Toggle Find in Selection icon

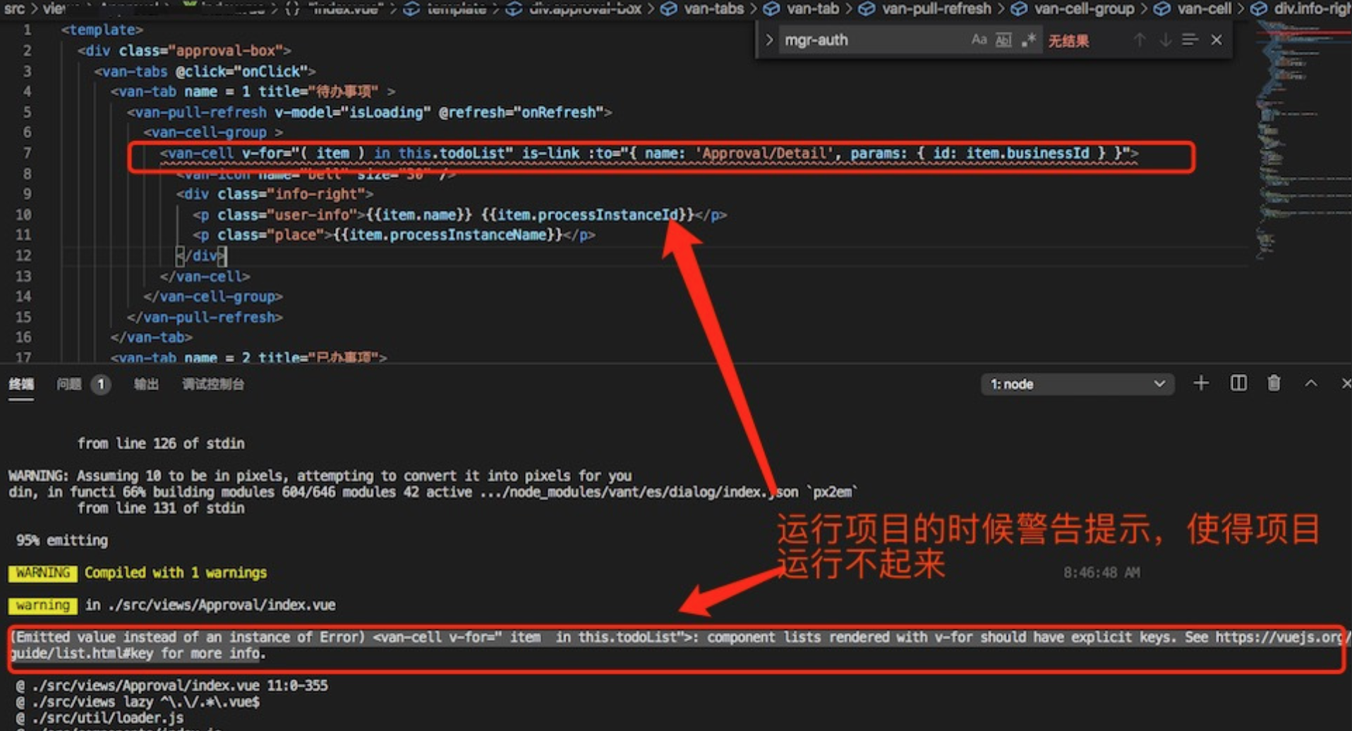click(x=1190, y=40)
